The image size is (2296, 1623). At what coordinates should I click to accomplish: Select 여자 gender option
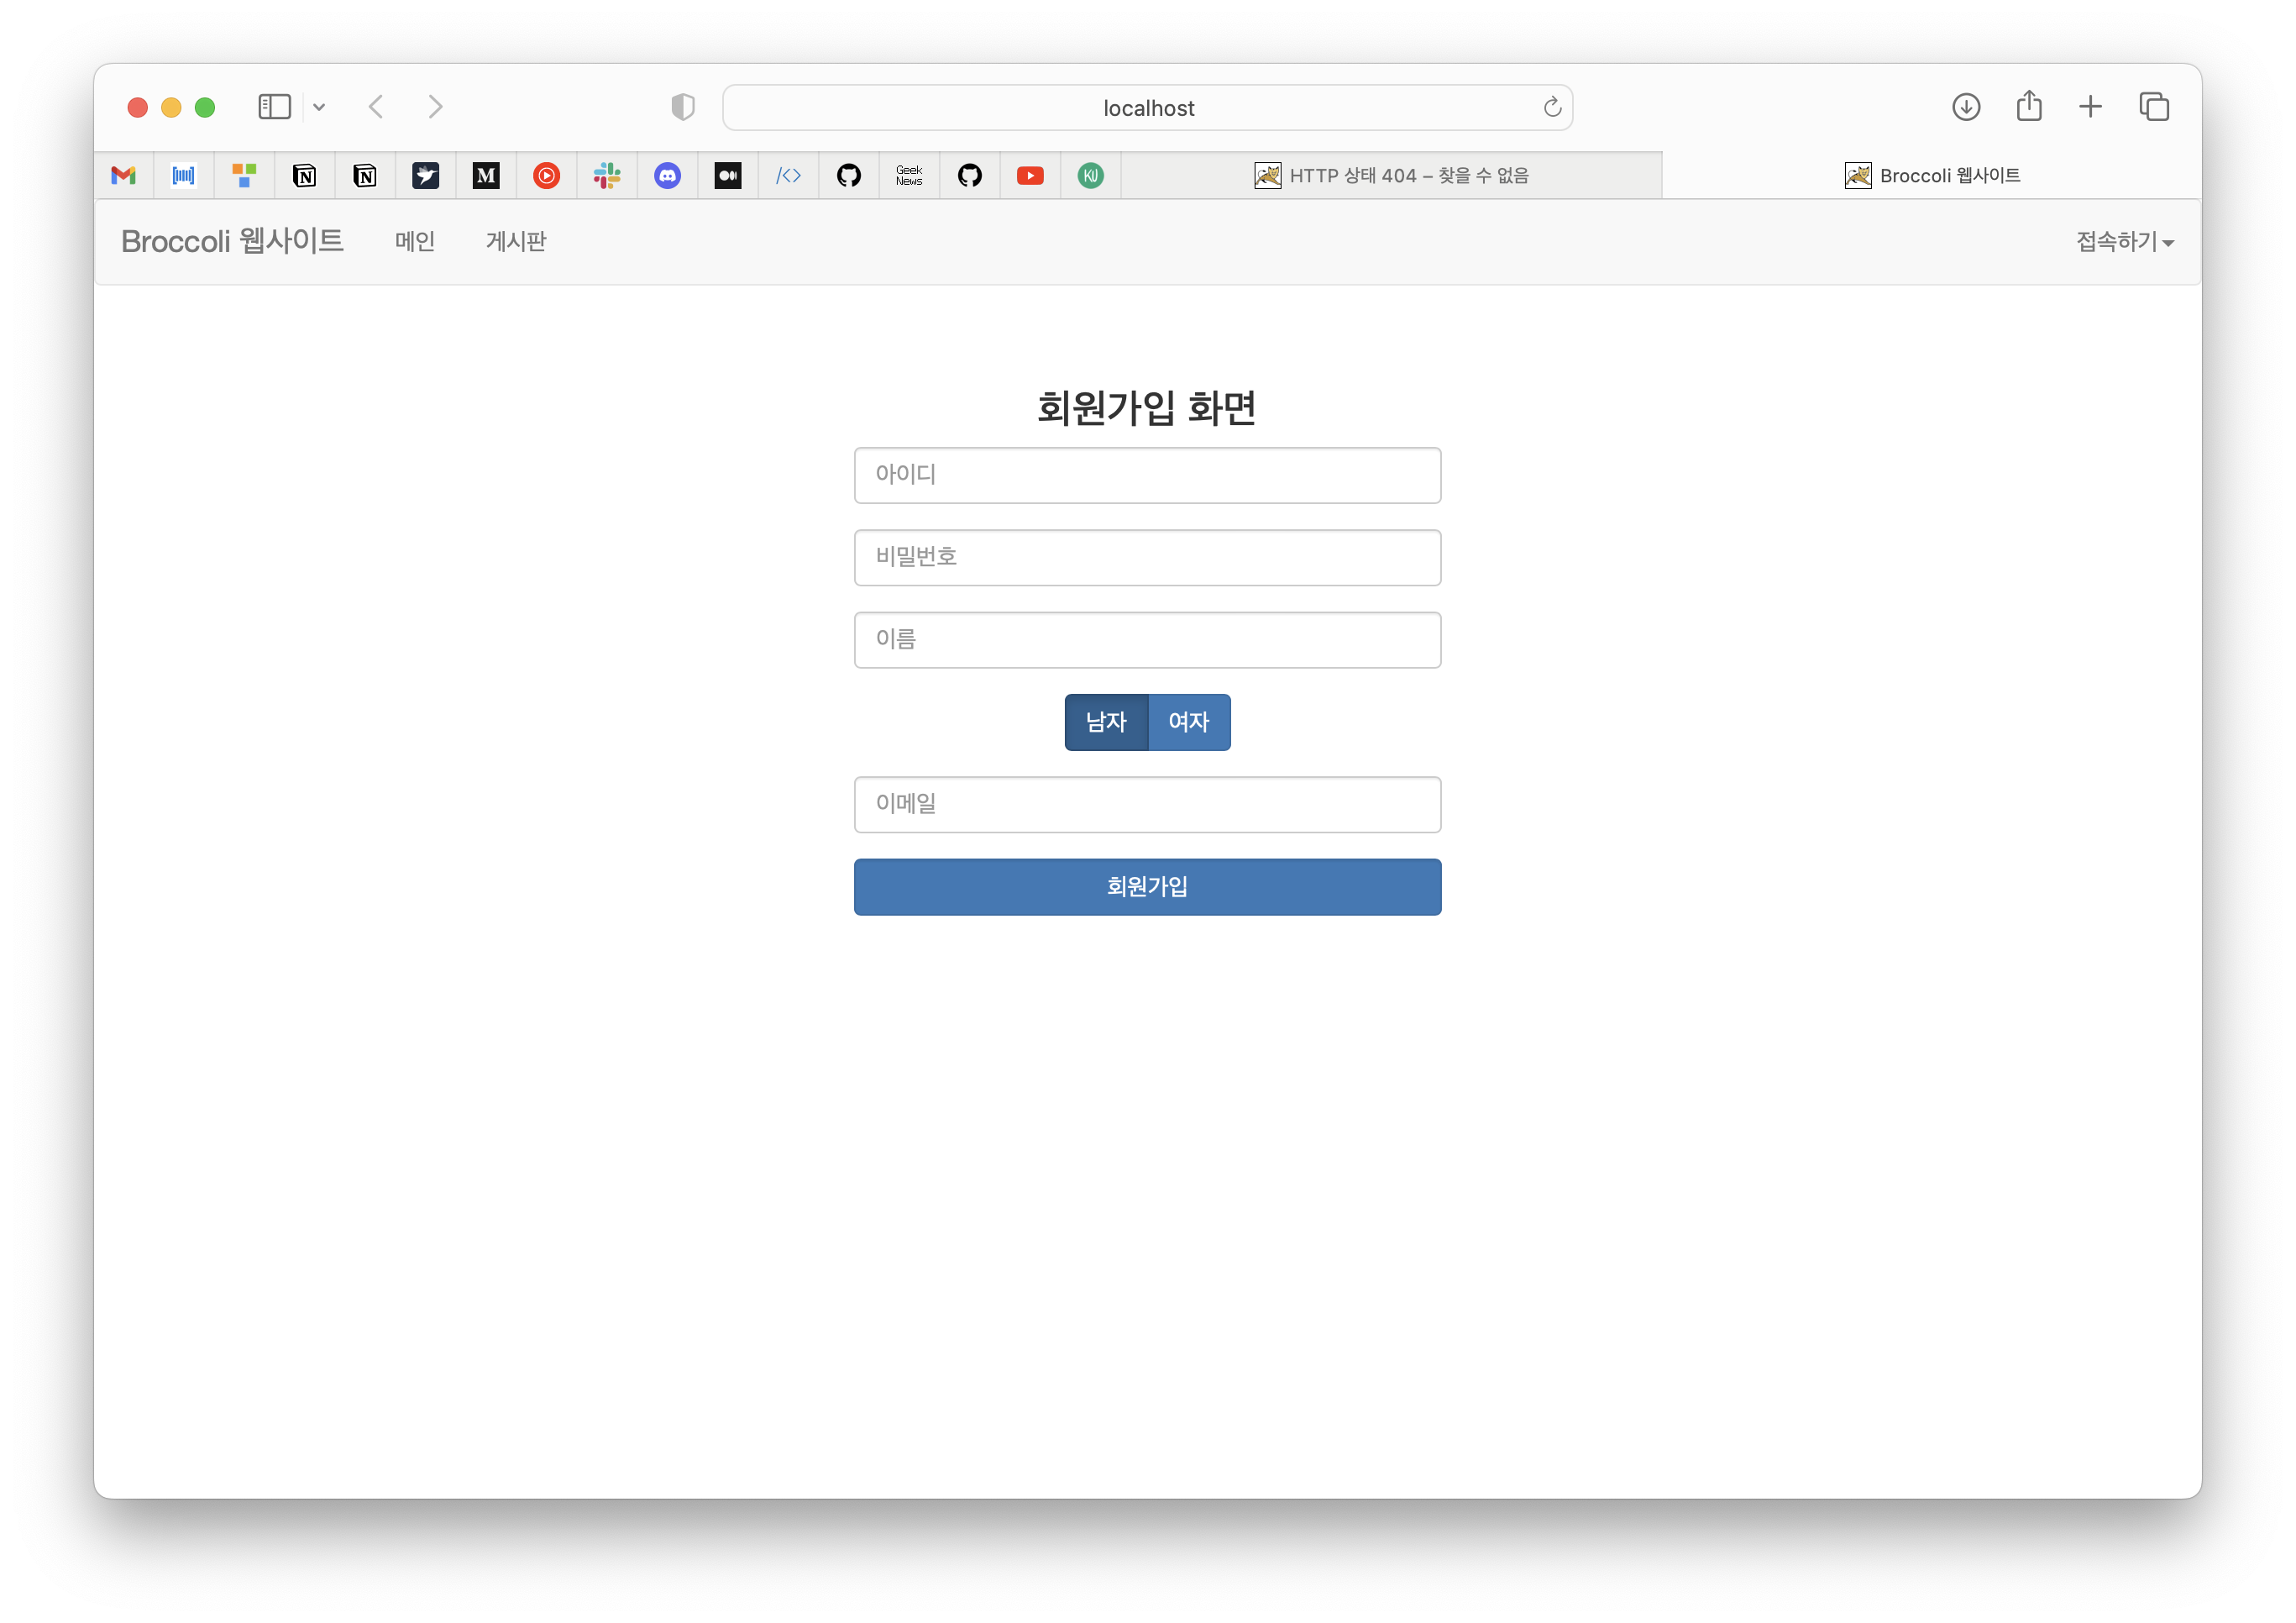point(1189,722)
